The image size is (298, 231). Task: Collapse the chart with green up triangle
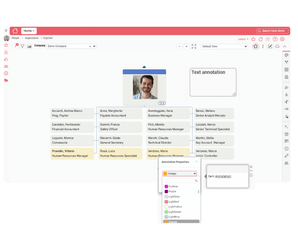point(144,67)
